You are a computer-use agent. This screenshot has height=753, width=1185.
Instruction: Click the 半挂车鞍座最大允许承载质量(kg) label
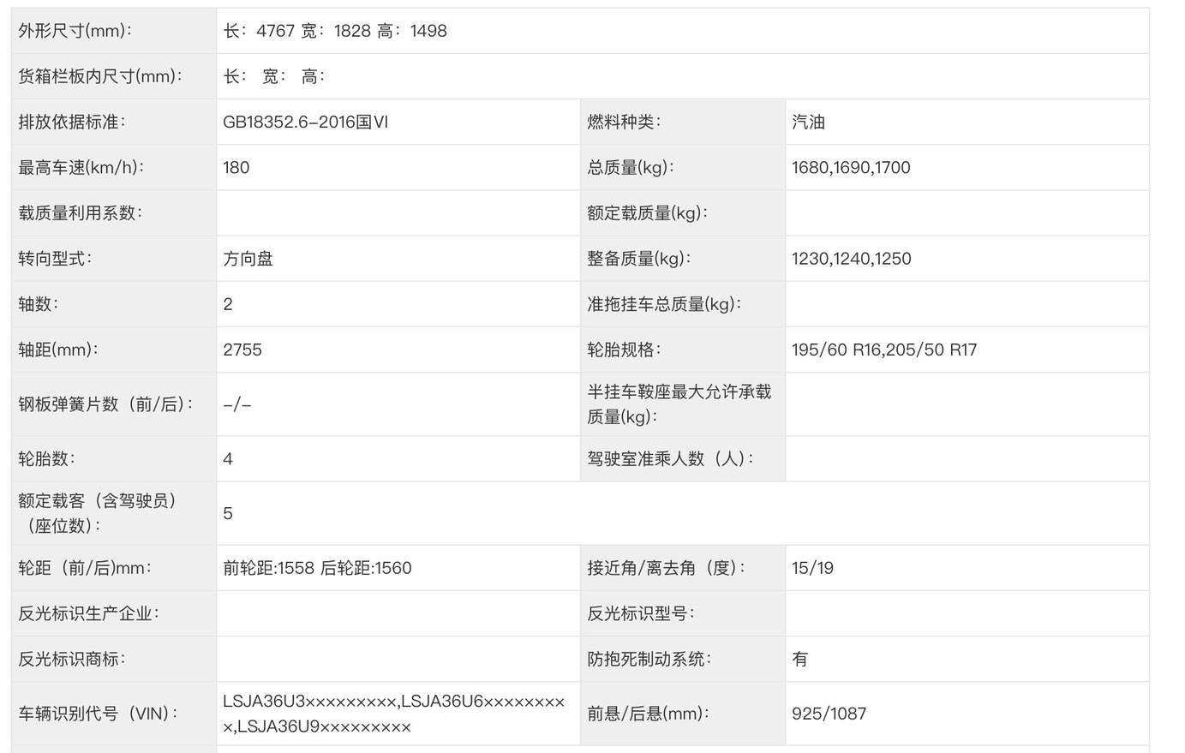pos(679,403)
